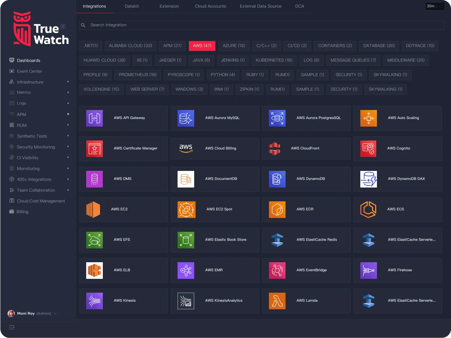The width and height of the screenshot is (451, 338).
Task: Open the AWS Elastic Book Store card
Action: [215, 240]
